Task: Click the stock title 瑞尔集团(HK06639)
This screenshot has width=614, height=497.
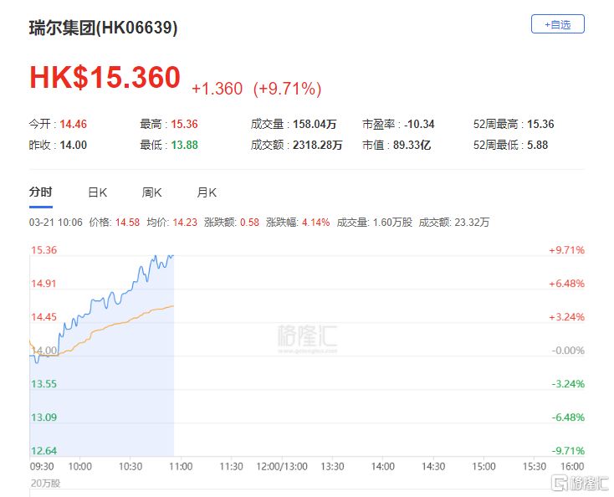Action: (x=104, y=28)
